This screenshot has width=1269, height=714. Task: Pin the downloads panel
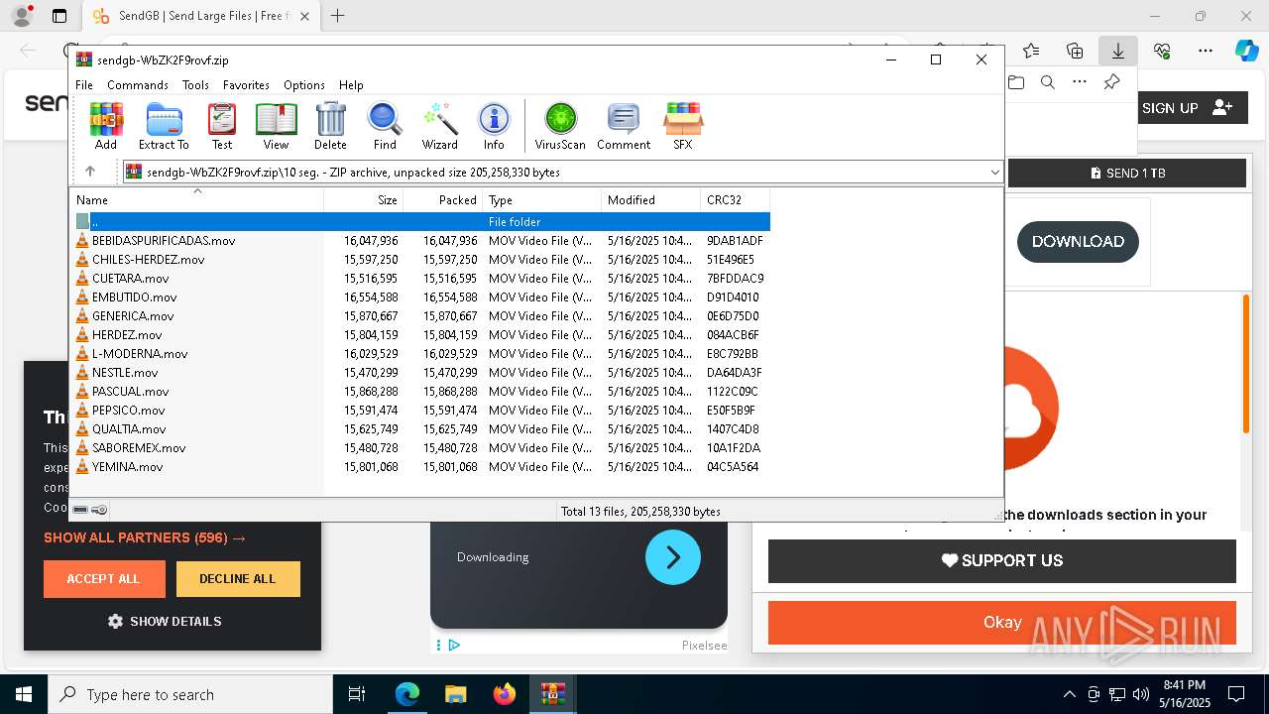[x=1111, y=82]
